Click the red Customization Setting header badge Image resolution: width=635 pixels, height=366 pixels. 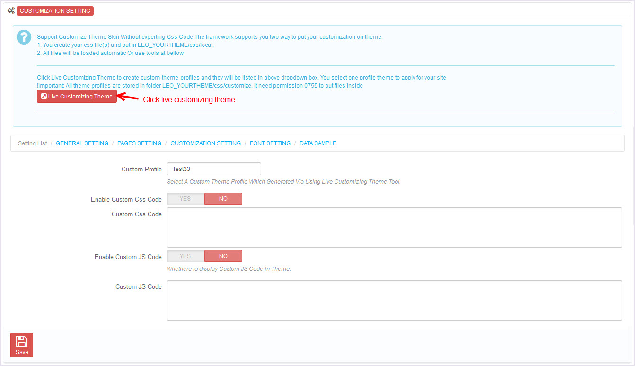pos(55,10)
